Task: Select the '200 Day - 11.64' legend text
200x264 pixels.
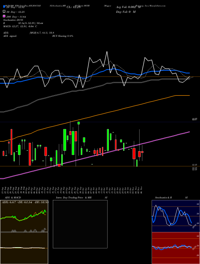Action: click(16, 17)
